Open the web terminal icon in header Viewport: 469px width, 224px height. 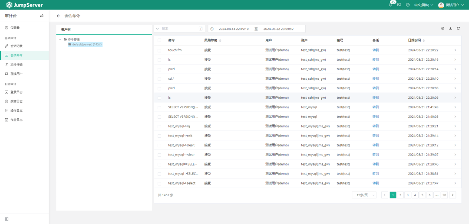tap(399, 5)
